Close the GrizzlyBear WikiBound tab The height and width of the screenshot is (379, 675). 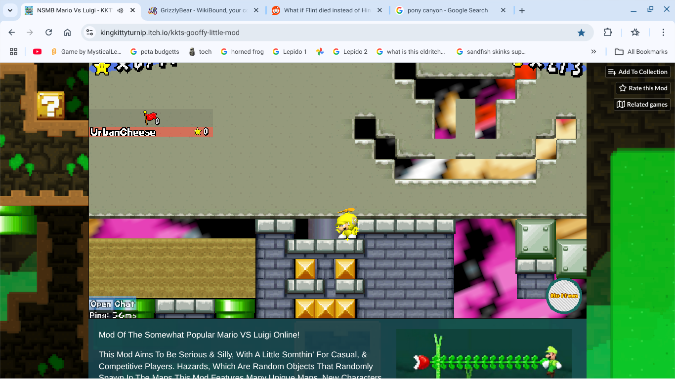click(256, 10)
